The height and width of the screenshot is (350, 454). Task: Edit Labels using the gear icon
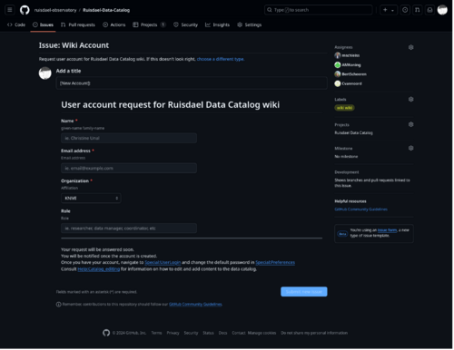point(410,100)
